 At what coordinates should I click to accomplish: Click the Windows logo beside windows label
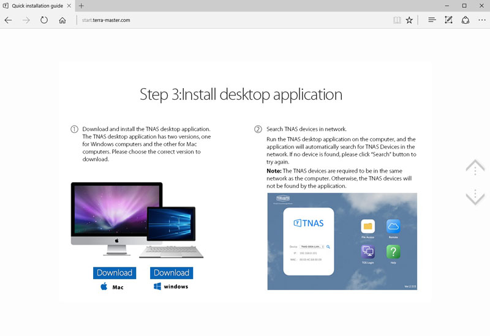tap(157, 286)
